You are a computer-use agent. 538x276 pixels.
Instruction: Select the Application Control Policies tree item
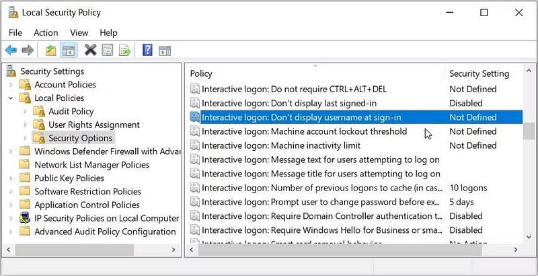click(87, 205)
